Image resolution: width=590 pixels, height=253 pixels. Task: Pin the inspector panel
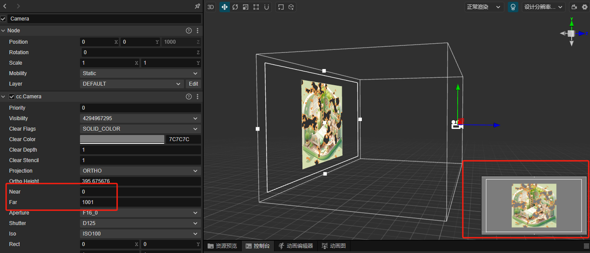(x=197, y=6)
